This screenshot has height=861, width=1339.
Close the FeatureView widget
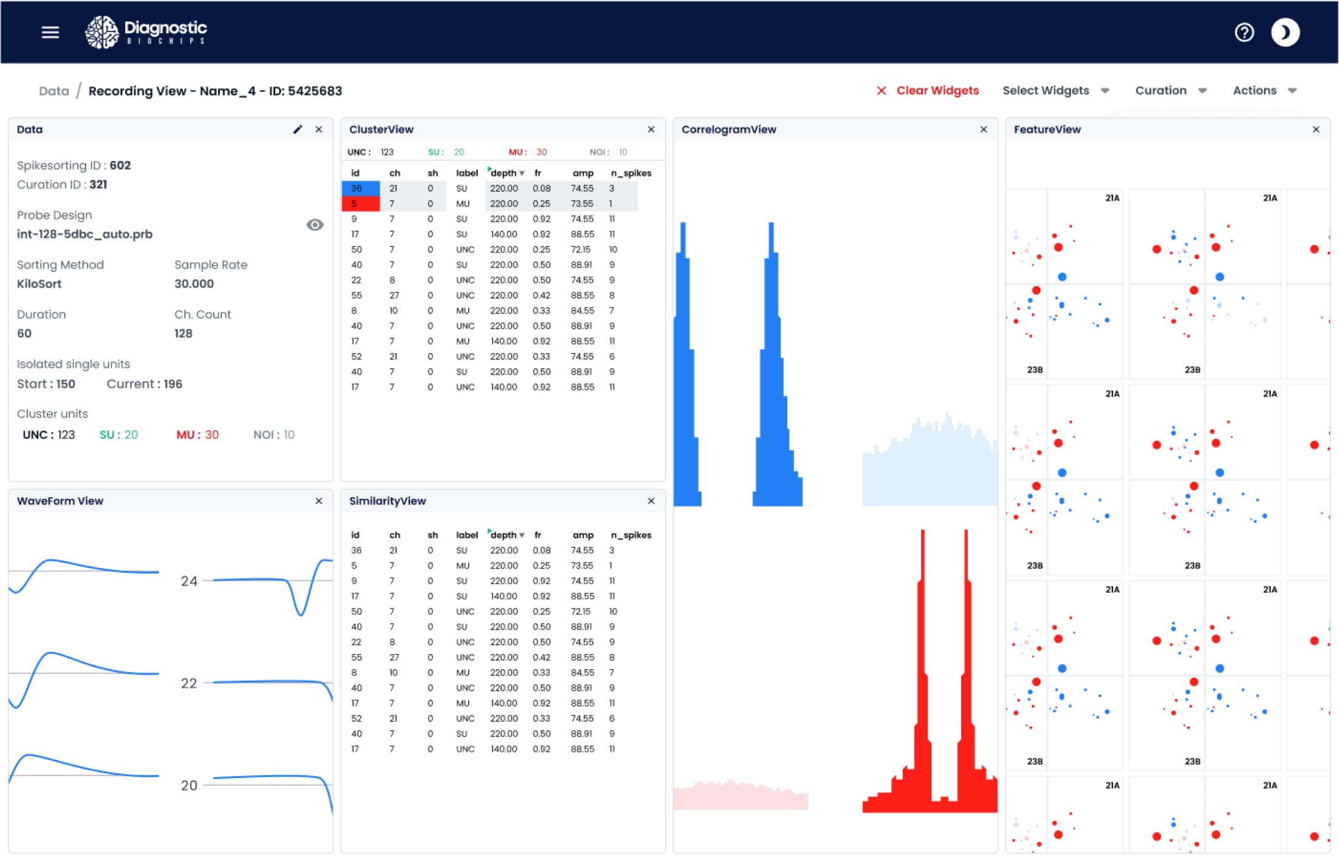[1316, 130]
